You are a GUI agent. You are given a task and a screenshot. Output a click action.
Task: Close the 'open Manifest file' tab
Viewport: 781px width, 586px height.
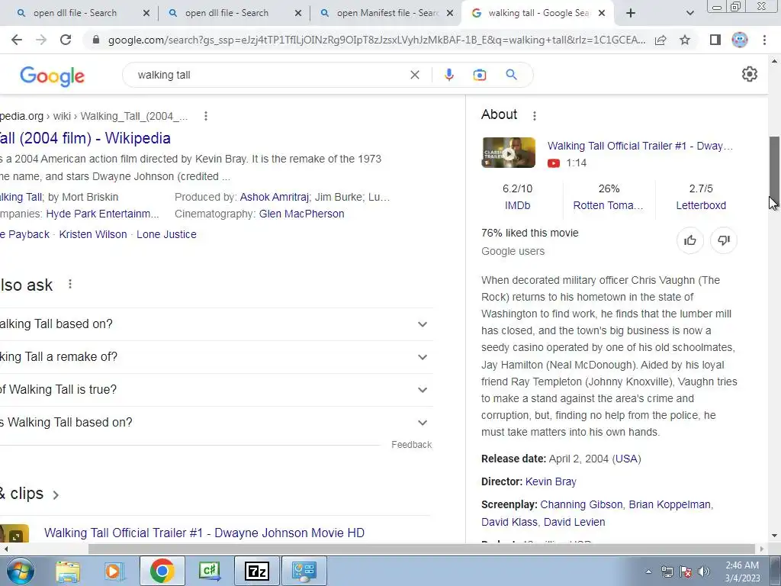click(450, 13)
